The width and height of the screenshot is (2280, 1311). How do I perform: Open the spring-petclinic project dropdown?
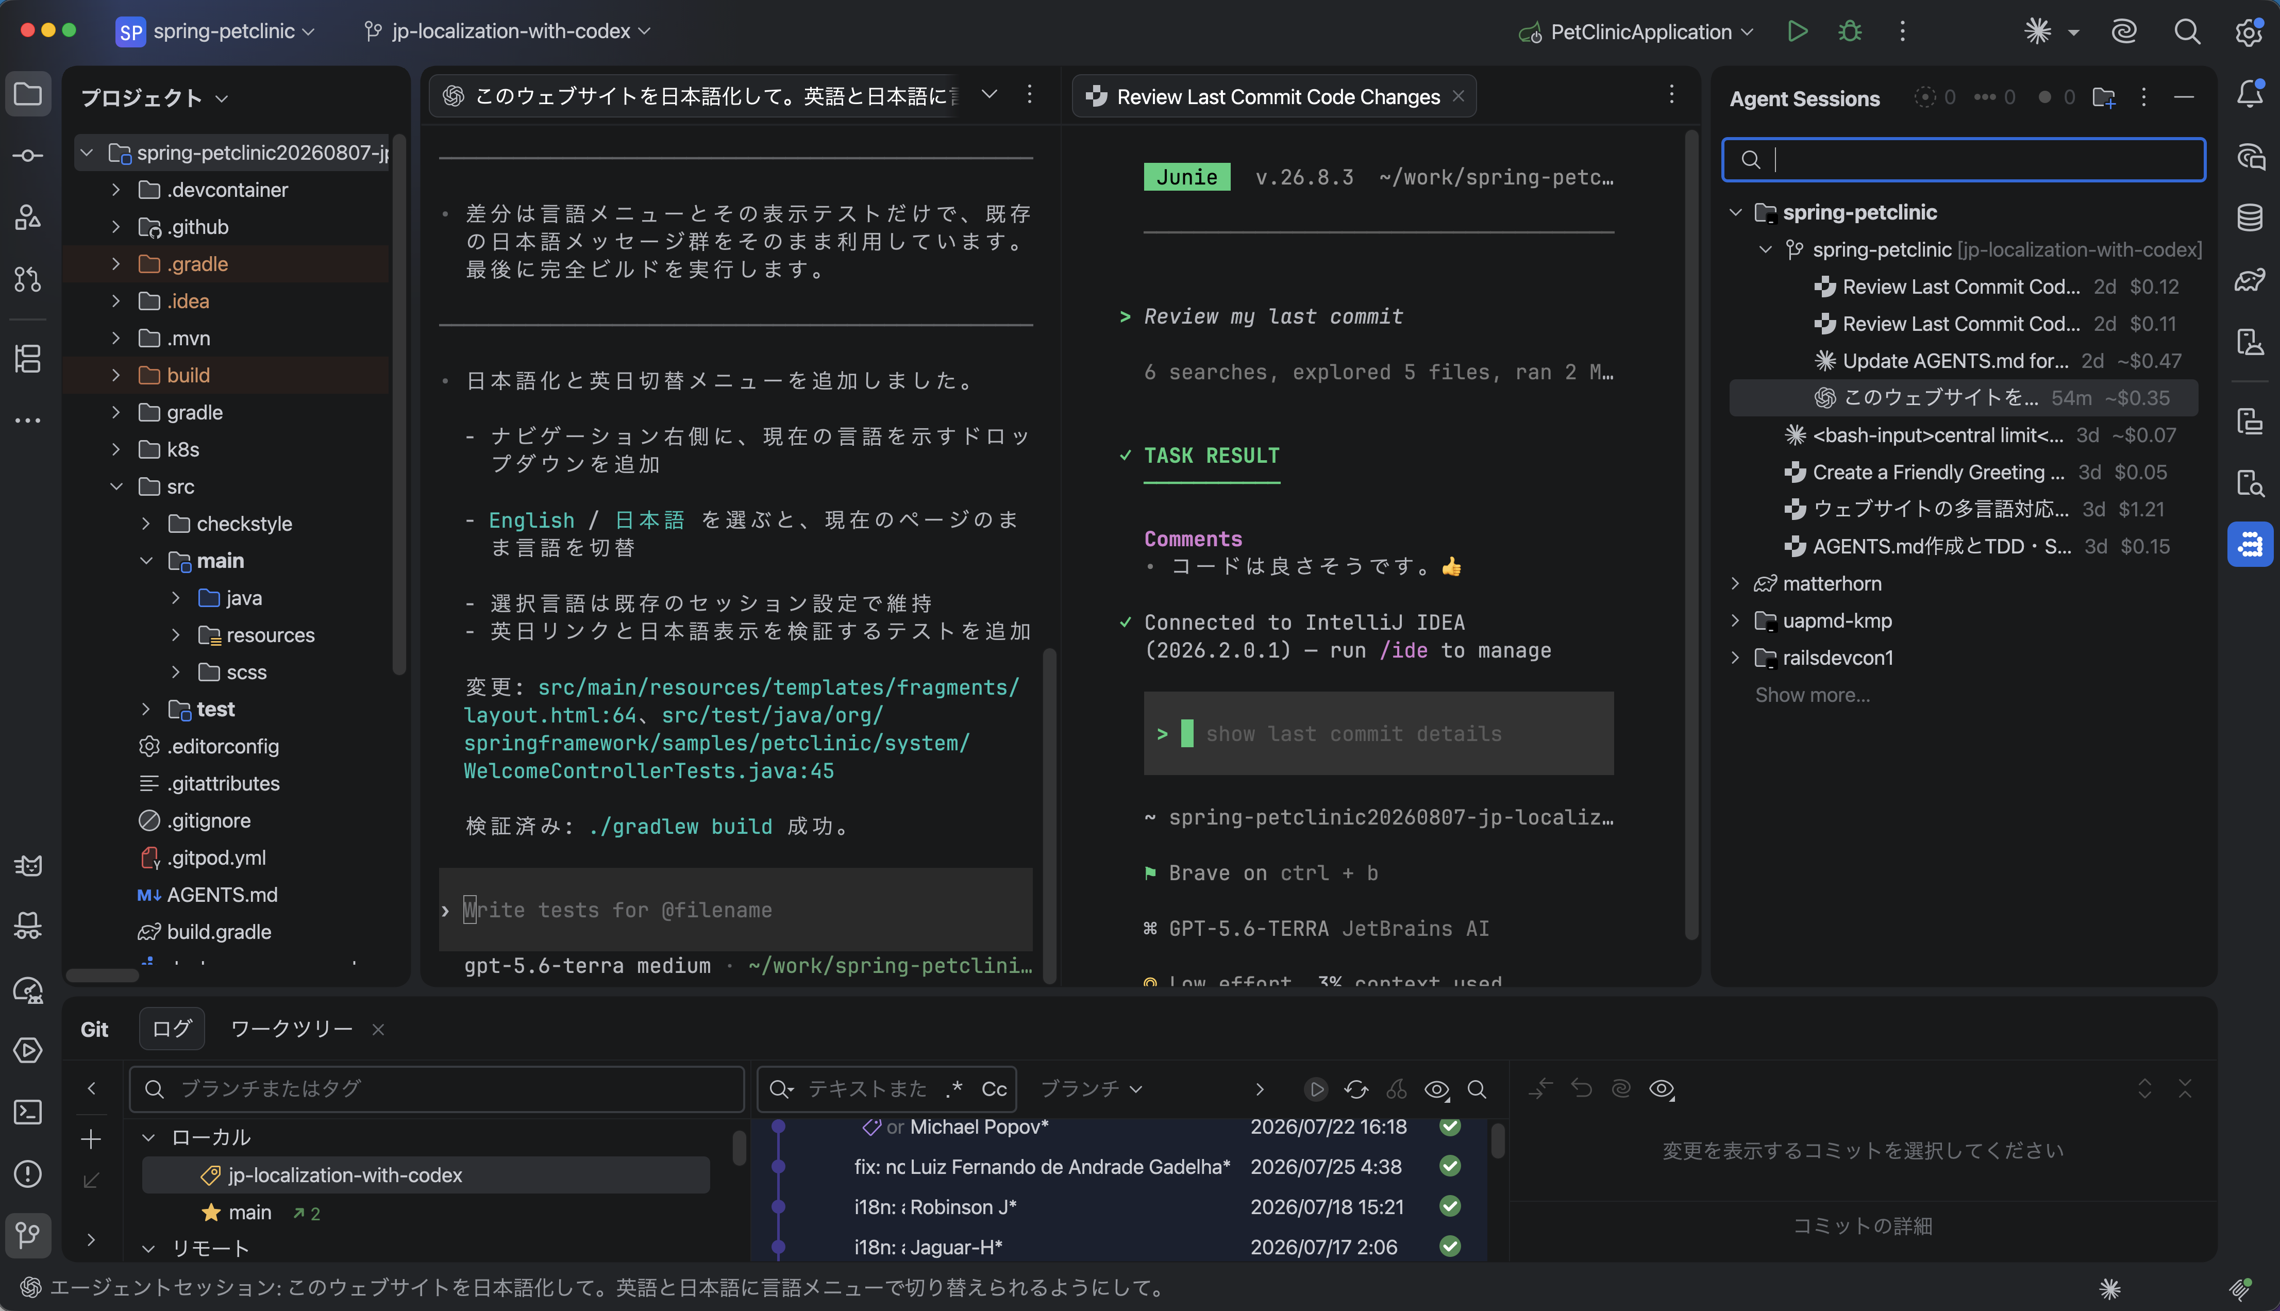coord(216,31)
